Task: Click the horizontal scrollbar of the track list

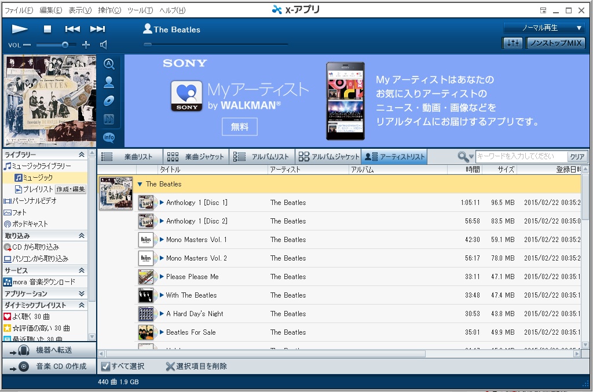Action: point(266,354)
